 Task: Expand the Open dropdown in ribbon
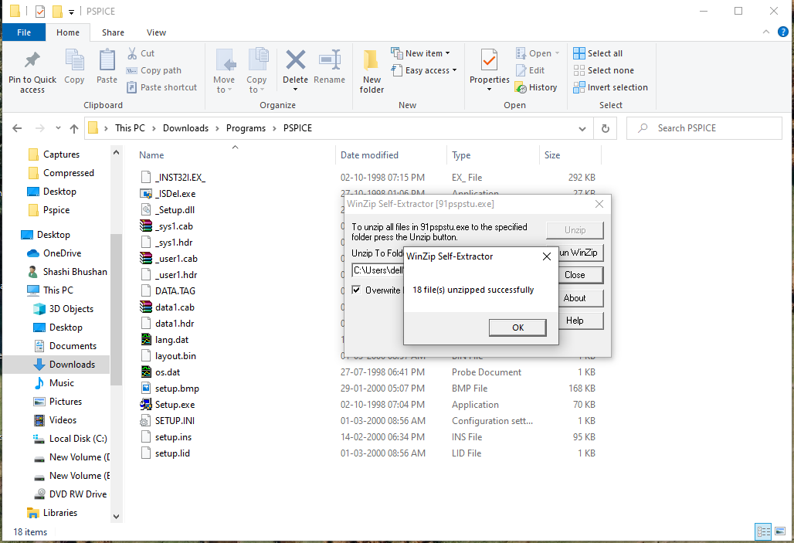(557, 53)
